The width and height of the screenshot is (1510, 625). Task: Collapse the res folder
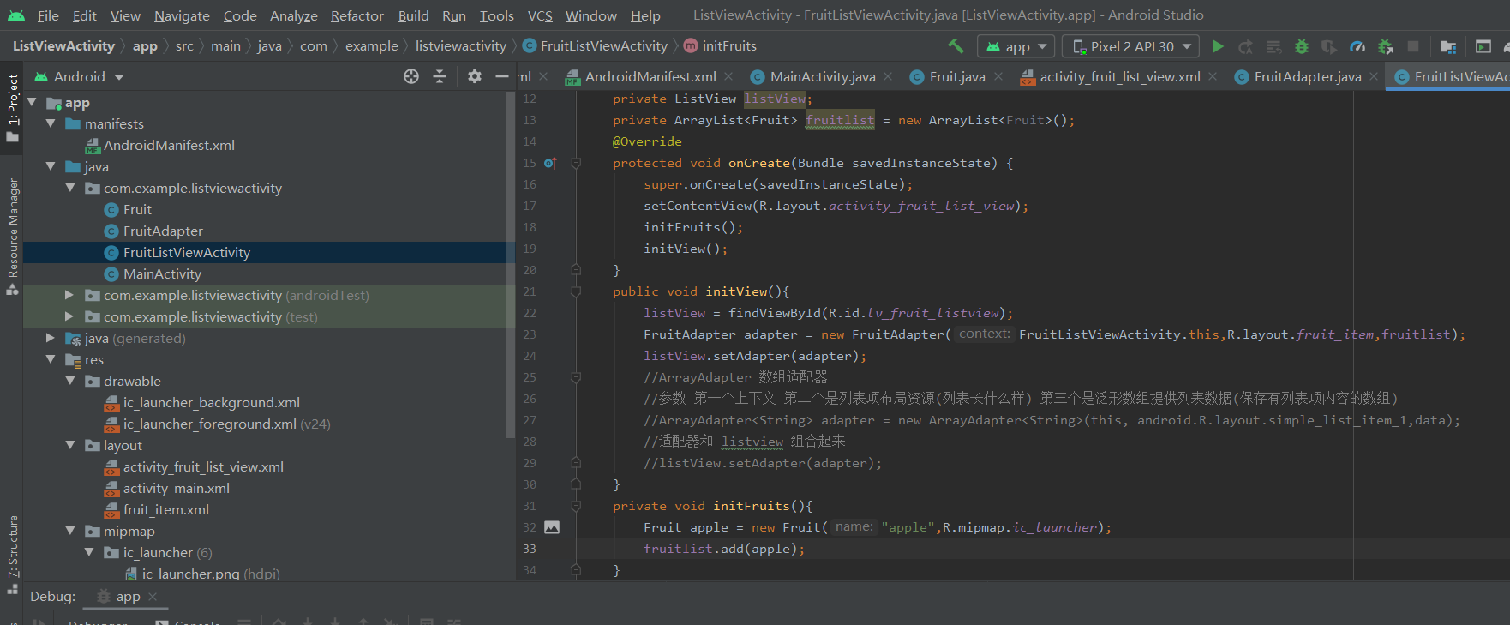[x=51, y=359]
